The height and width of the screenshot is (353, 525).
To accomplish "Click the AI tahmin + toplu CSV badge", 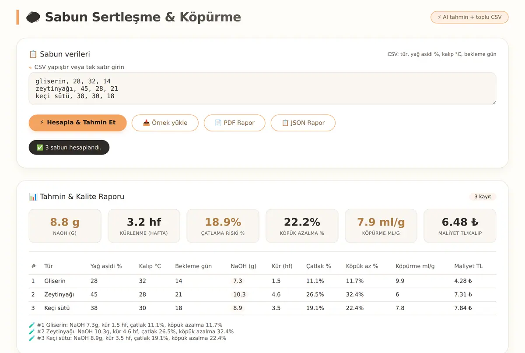I will pyautogui.click(x=469, y=17).
